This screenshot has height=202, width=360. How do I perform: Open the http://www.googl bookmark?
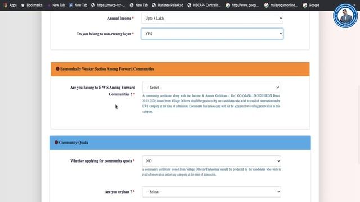[x=242, y=5]
